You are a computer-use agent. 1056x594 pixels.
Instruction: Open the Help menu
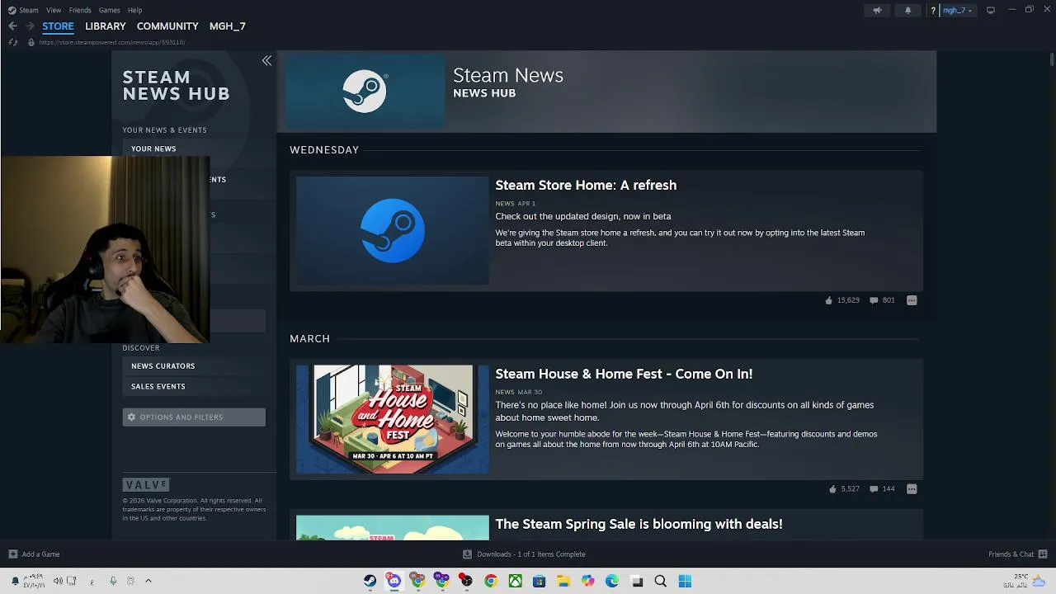click(x=134, y=10)
